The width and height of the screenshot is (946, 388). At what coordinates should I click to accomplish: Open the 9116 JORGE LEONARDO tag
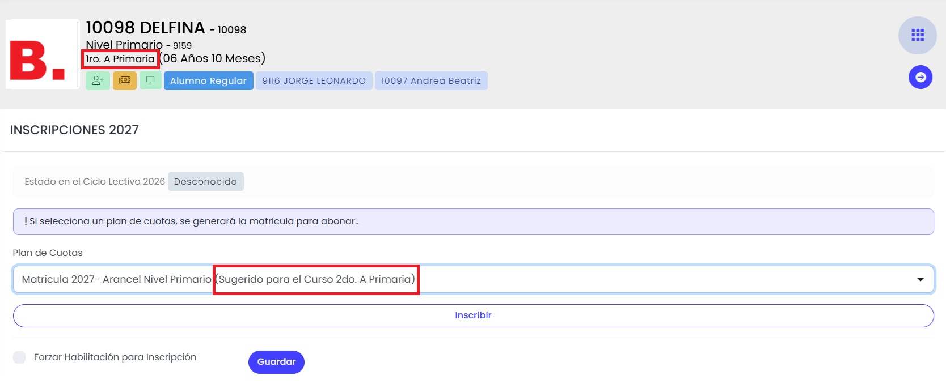coord(314,80)
